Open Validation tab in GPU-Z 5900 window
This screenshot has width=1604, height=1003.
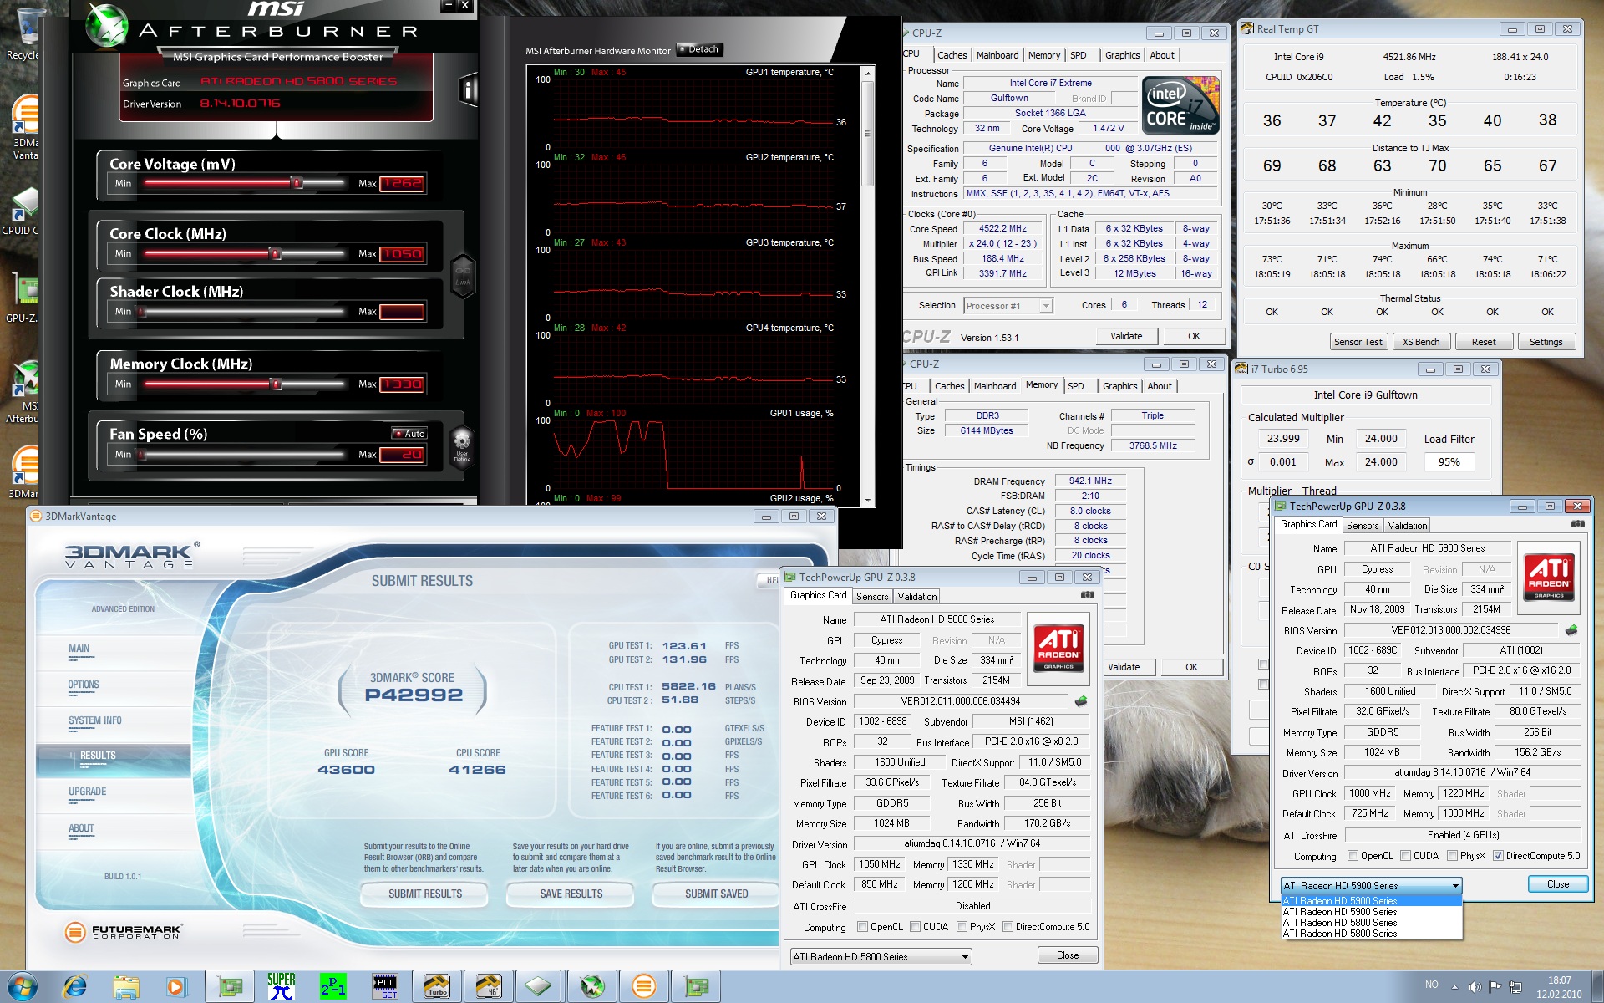pos(1408,526)
